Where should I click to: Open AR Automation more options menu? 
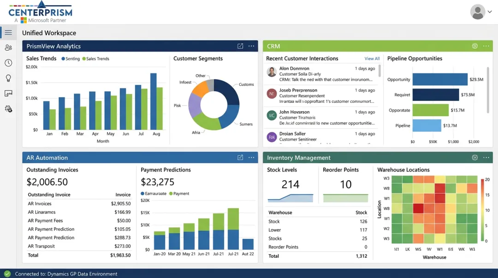point(251,157)
